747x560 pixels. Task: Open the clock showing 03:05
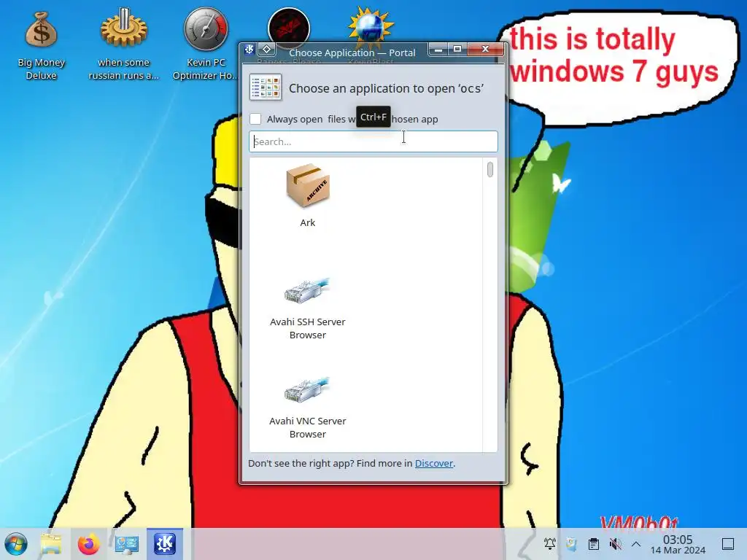(x=678, y=544)
